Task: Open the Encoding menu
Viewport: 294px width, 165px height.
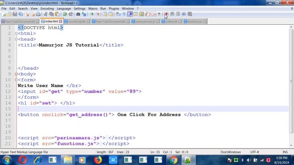Action: 47,9
